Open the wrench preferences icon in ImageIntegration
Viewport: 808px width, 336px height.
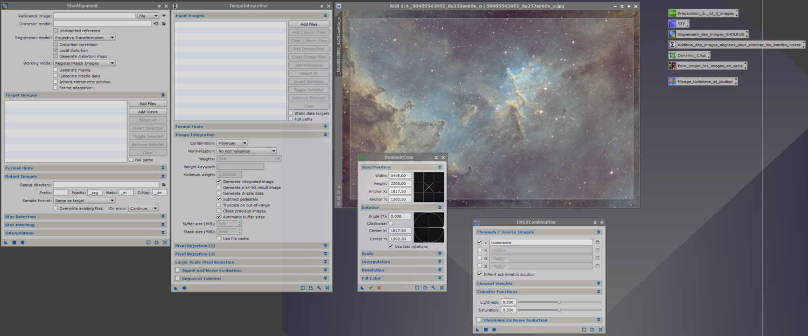pyautogui.click(x=319, y=288)
